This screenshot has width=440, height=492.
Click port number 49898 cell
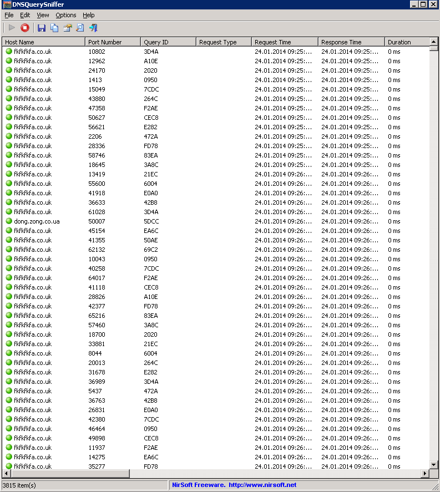click(97, 438)
